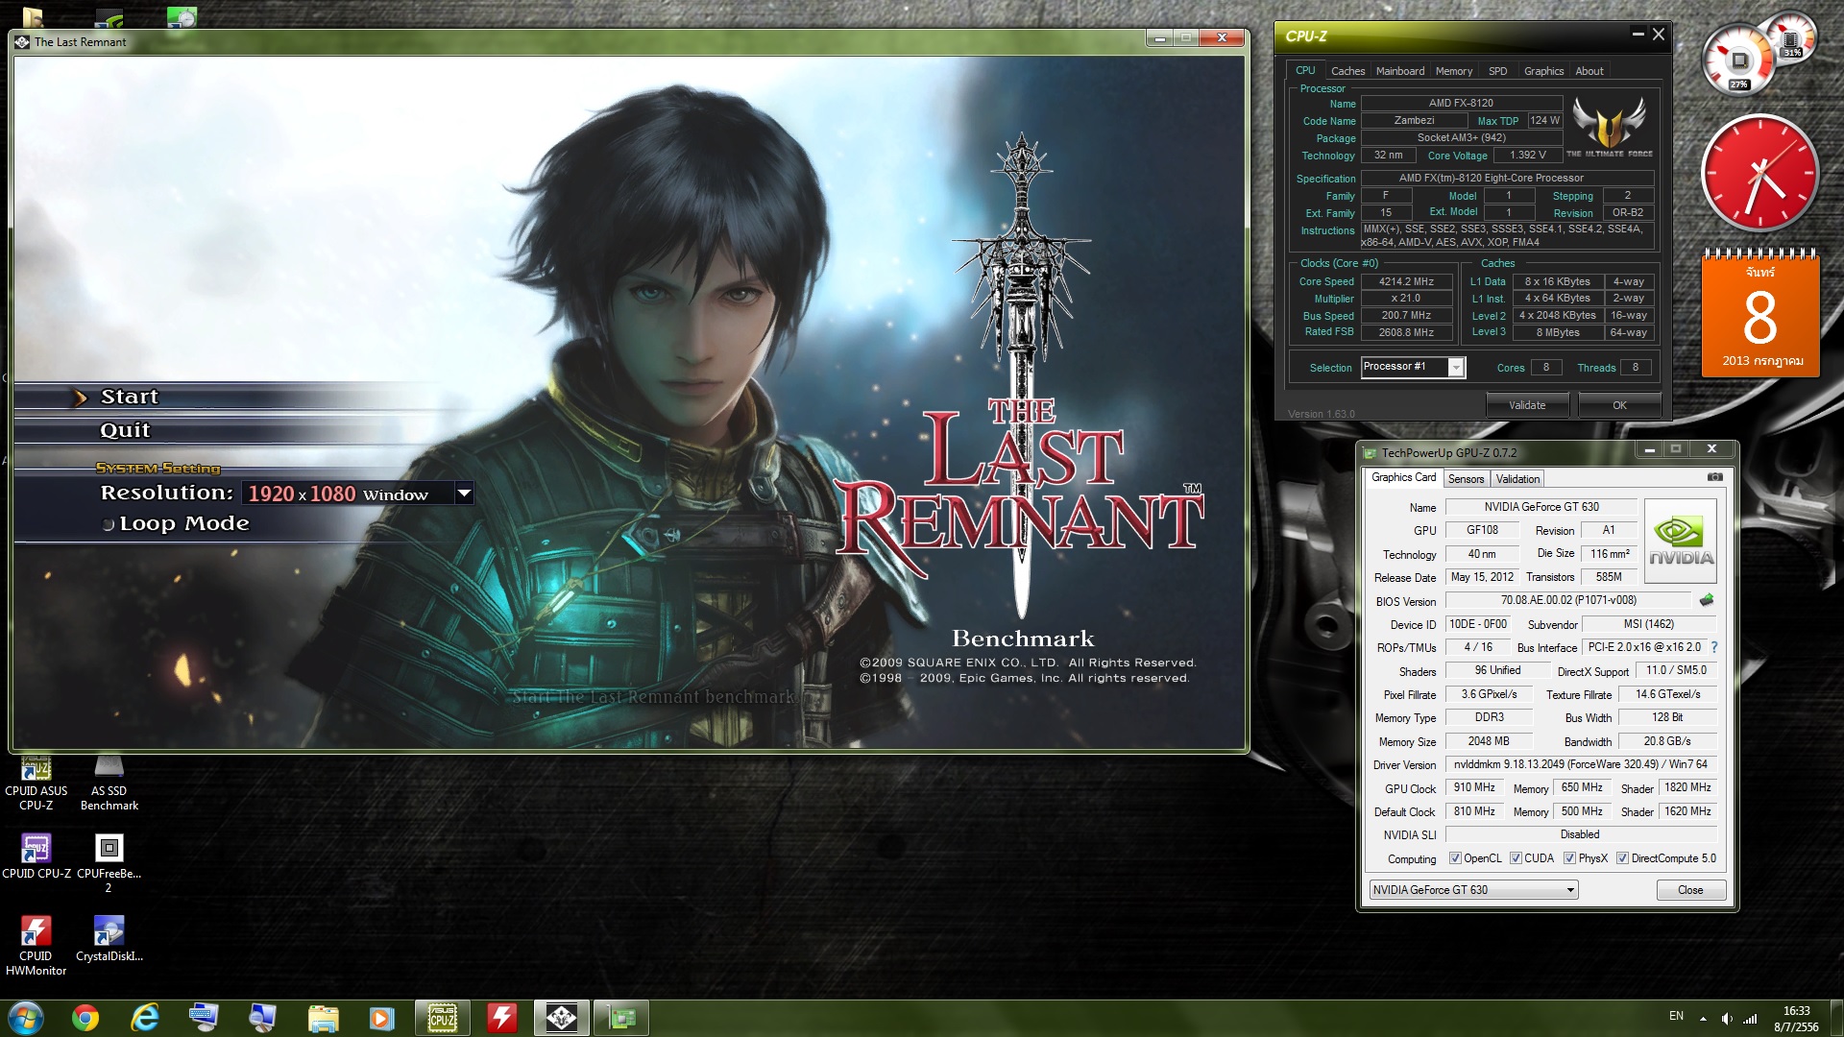This screenshot has height=1037, width=1844.
Task: Open the NVIDIA GeForce GT 630 dropdown
Action: click(x=1570, y=890)
